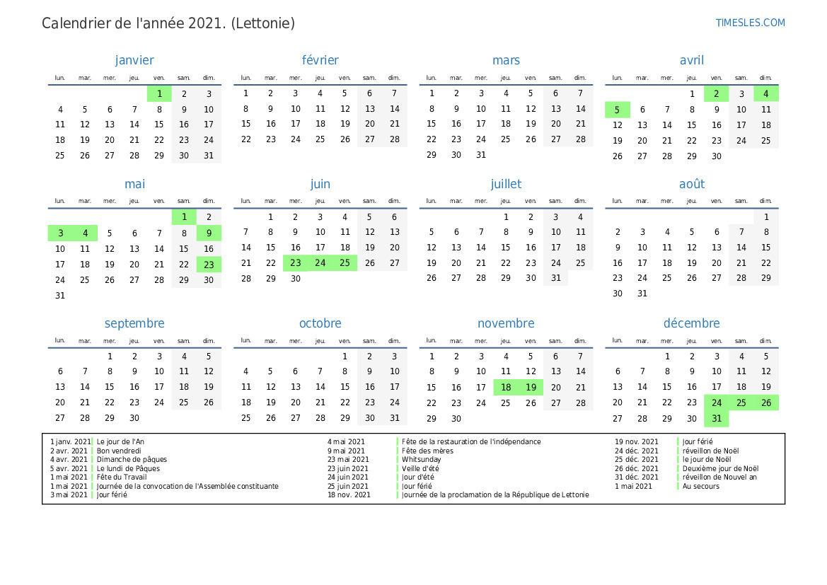The height and width of the screenshot is (585, 827).
Task: Click day 30 in septembre
Action: point(134,418)
